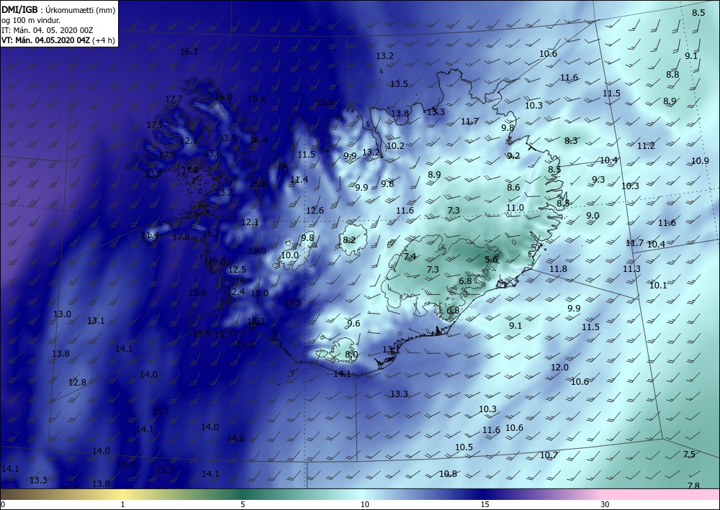Click the 7.4 value on the map

coord(410,256)
